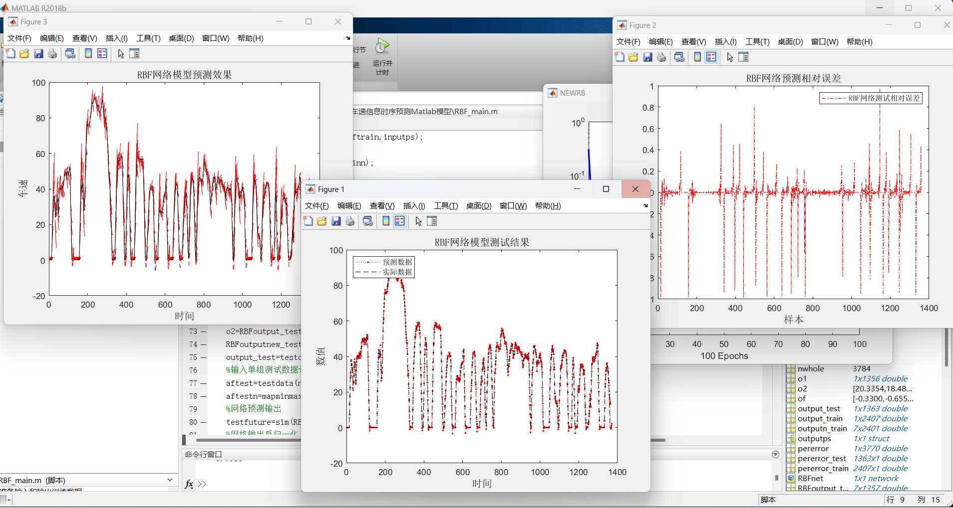
Task: Enable Edit Plot arrow in Figure 2
Action: coord(730,57)
